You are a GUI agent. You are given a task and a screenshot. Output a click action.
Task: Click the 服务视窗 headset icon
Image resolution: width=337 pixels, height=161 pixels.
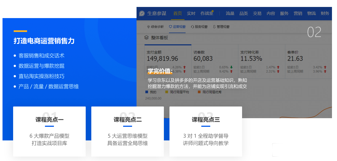[x=192, y=27]
